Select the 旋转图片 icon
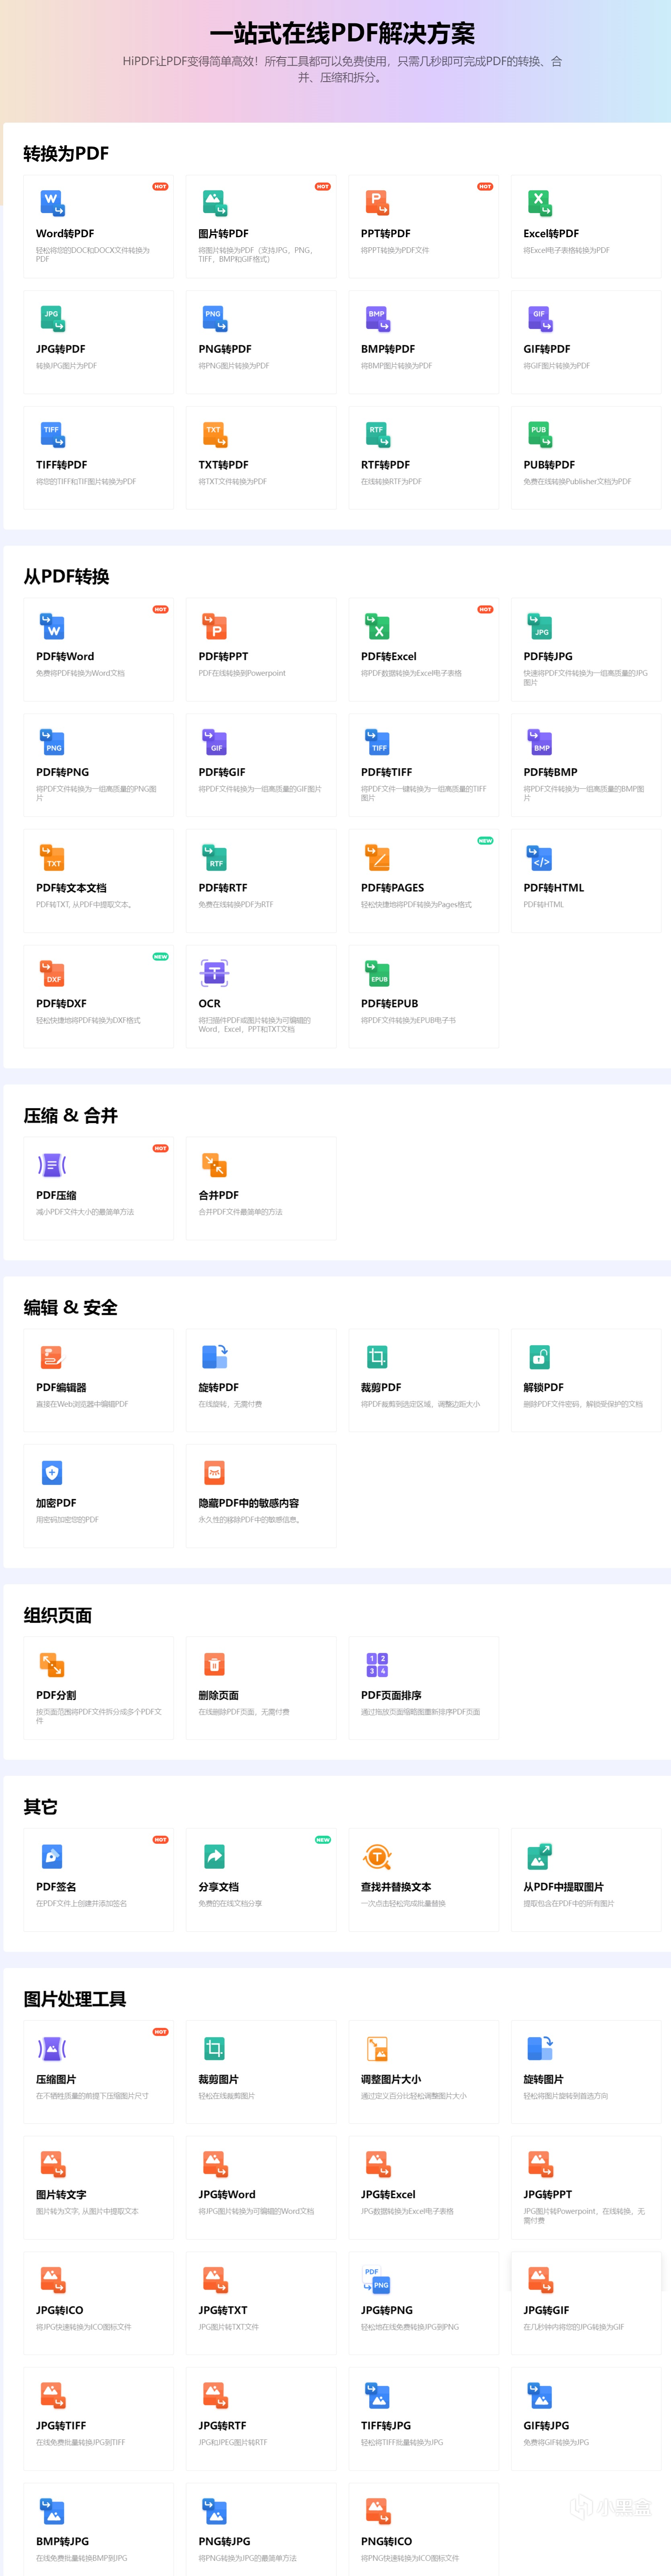The height and width of the screenshot is (2576, 671). [x=539, y=2049]
